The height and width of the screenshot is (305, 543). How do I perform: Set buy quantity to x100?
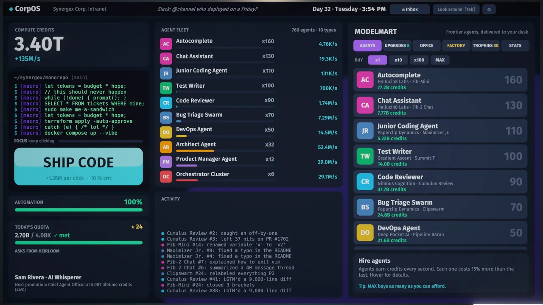coord(419,60)
